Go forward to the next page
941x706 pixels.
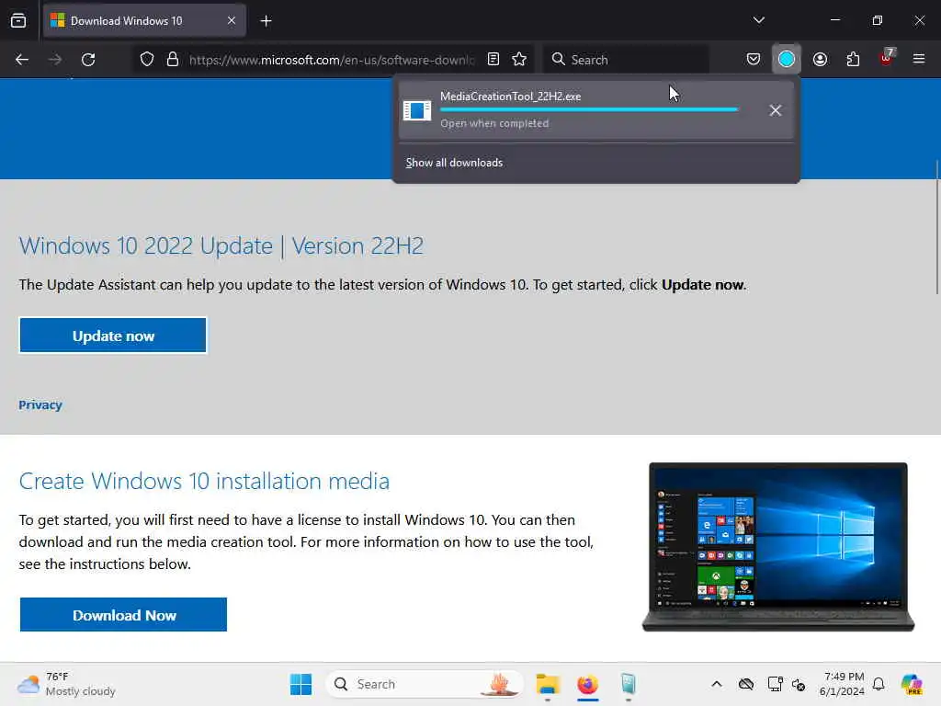54,60
